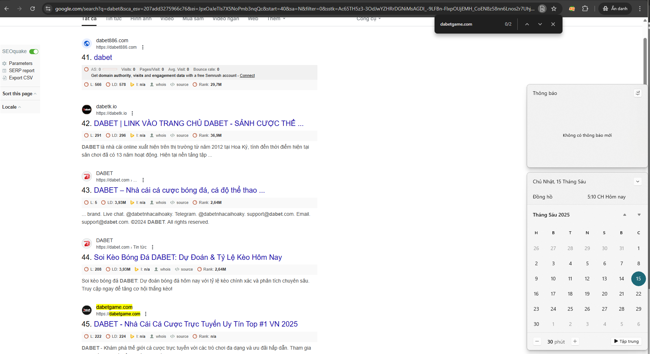The width and height of the screenshot is (650, 354).
Task: Start focus session with Tập trung button
Action: tap(627, 341)
